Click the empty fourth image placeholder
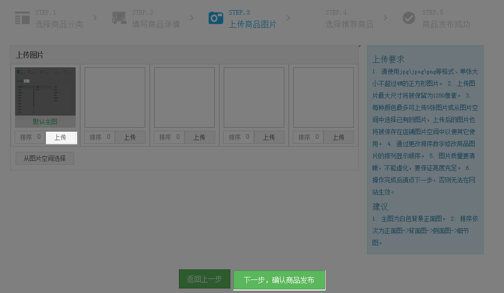The width and height of the screenshot is (504, 293). coord(254,97)
